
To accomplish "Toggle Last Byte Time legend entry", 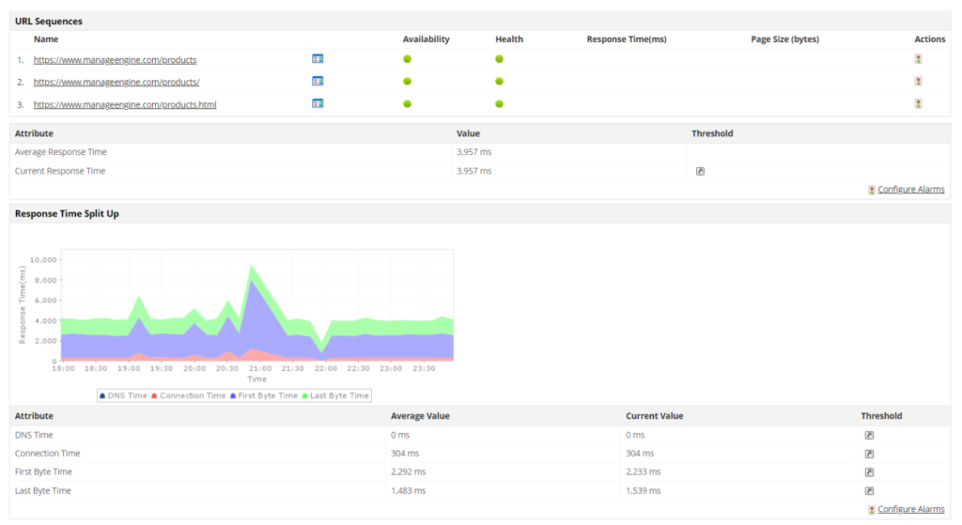I will [335, 395].
